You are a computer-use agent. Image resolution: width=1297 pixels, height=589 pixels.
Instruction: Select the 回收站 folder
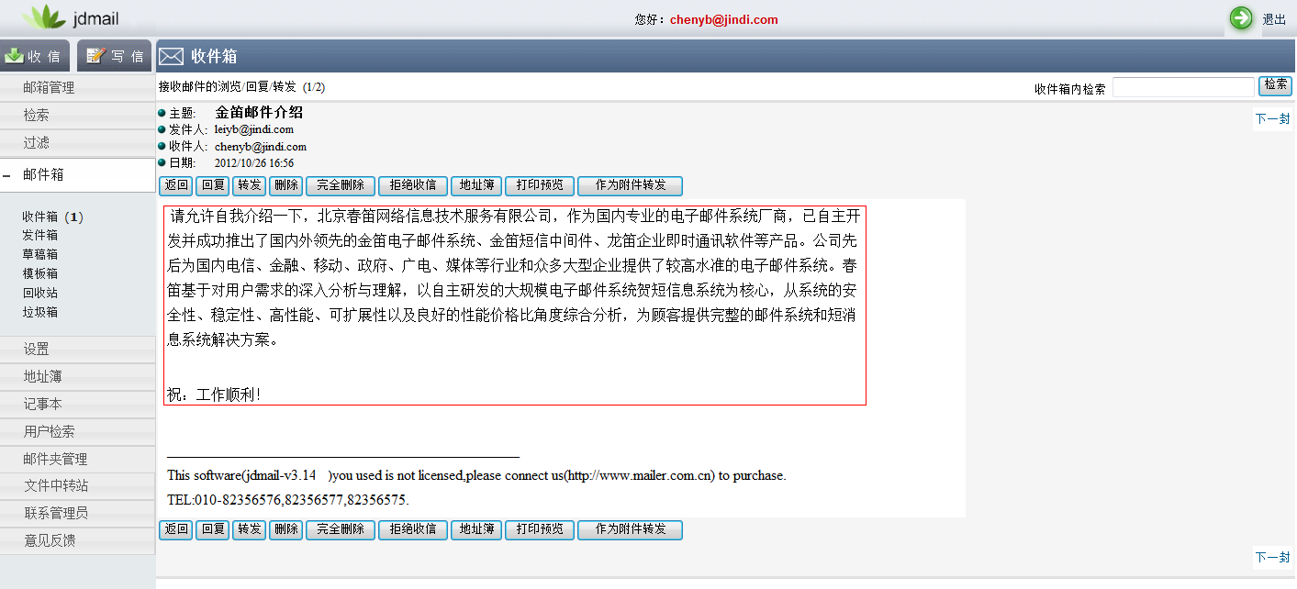point(40,294)
